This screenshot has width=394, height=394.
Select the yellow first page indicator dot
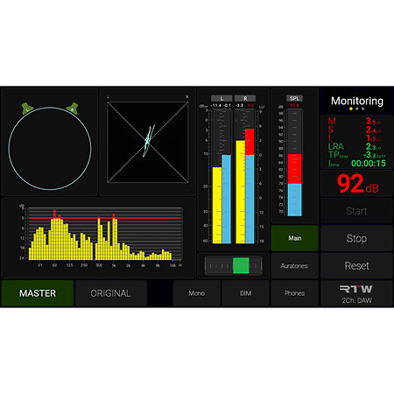(351, 109)
